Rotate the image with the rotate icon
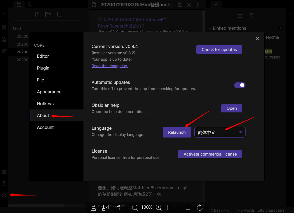This screenshot has height=213, width=294. (200, 207)
